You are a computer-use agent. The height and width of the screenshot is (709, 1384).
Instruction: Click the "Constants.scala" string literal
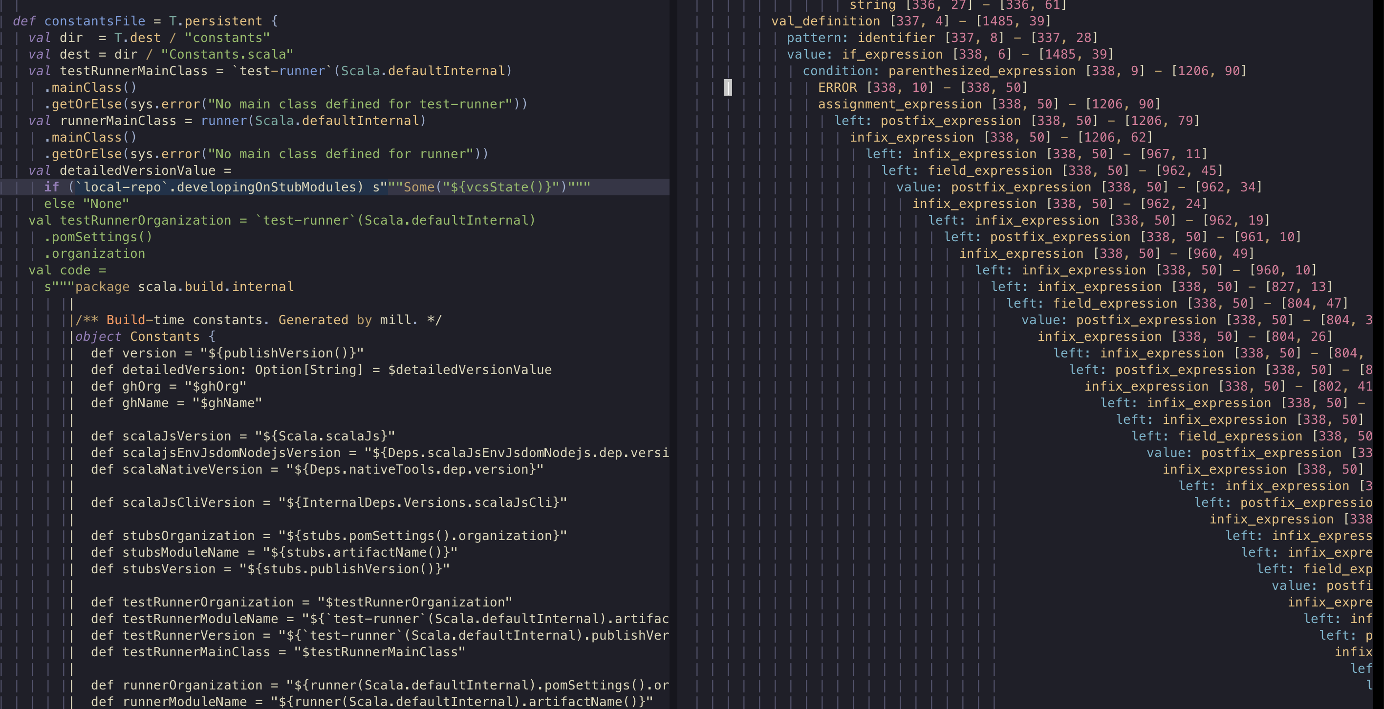(227, 54)
